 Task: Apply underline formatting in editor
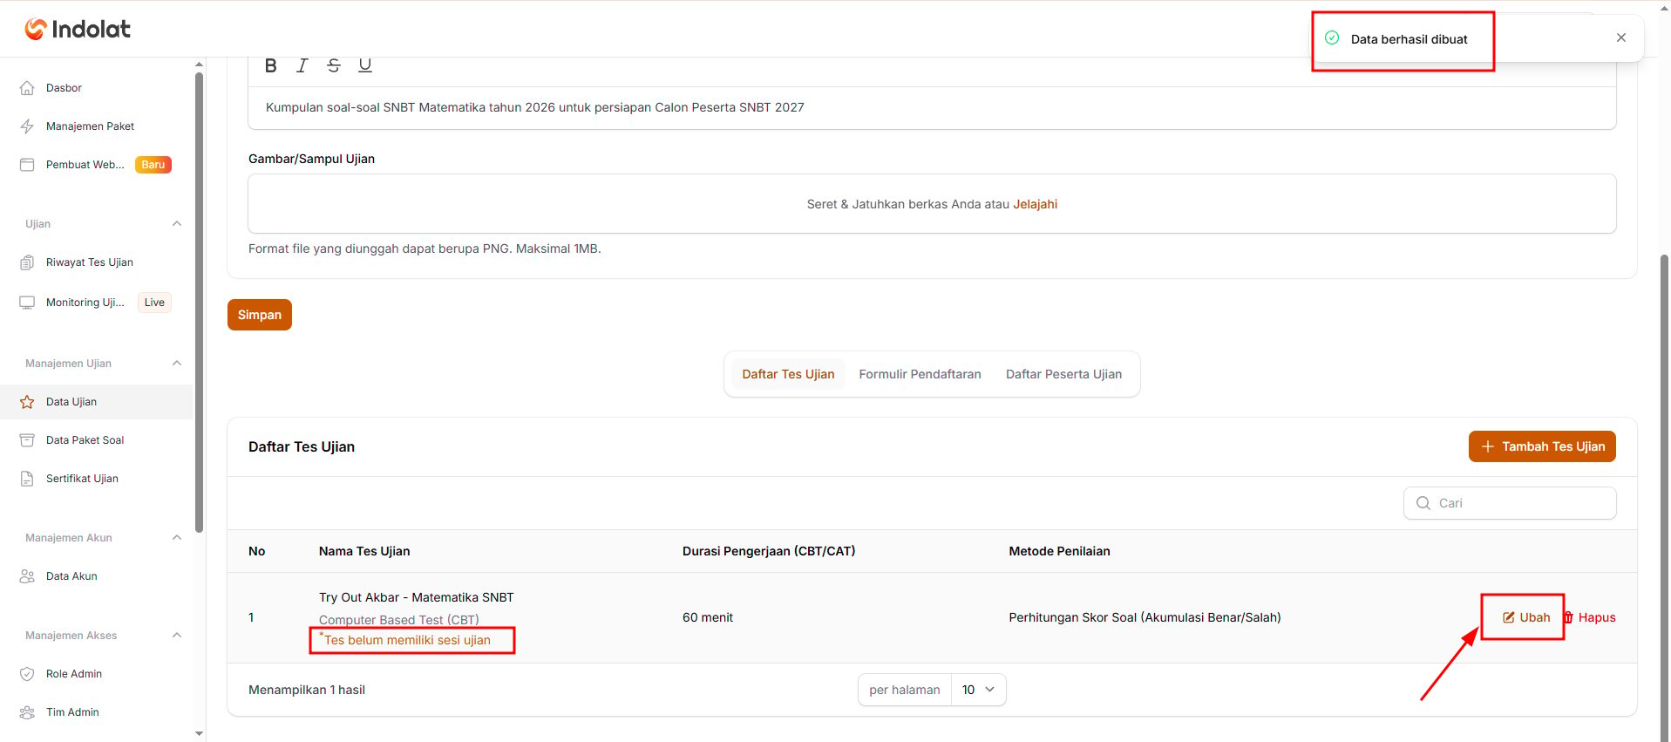click(x=365, y=65)
